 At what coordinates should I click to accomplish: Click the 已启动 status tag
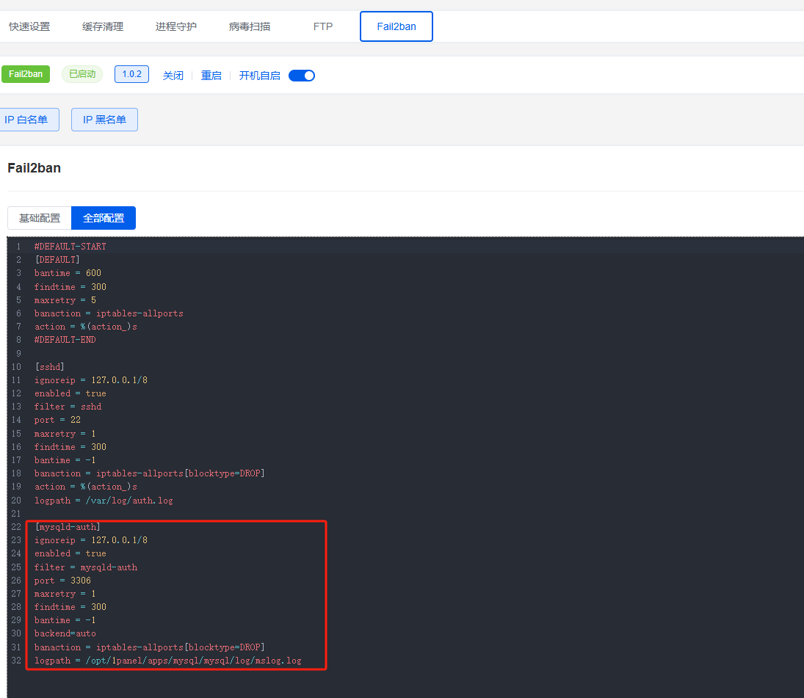[82, 74]
